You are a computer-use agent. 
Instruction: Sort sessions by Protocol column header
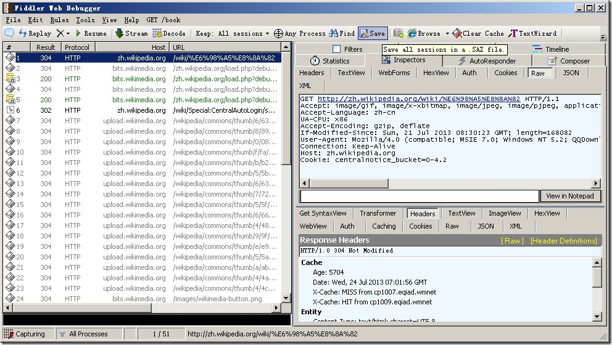[77, 47]
